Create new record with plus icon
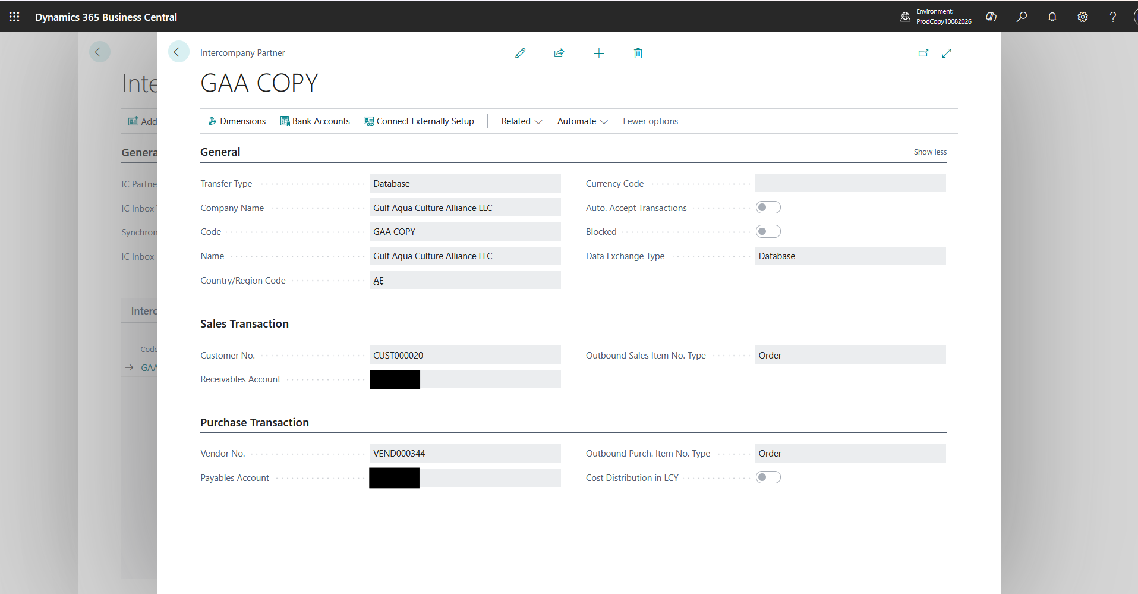Screen dimensions: 1138x594 (x=598, y=53)
